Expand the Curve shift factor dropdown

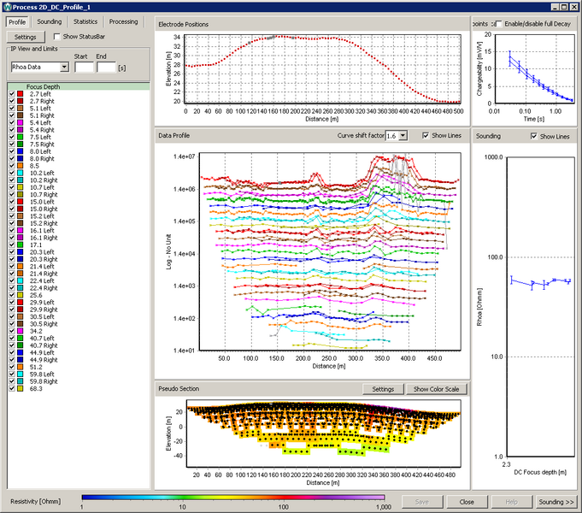[403, 136]
